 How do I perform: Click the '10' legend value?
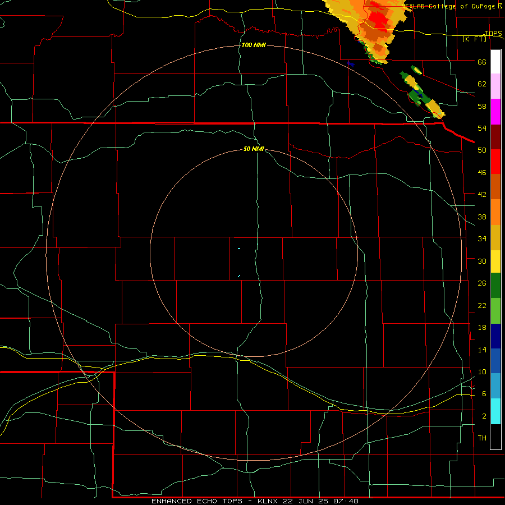click(x=482, y=371)
